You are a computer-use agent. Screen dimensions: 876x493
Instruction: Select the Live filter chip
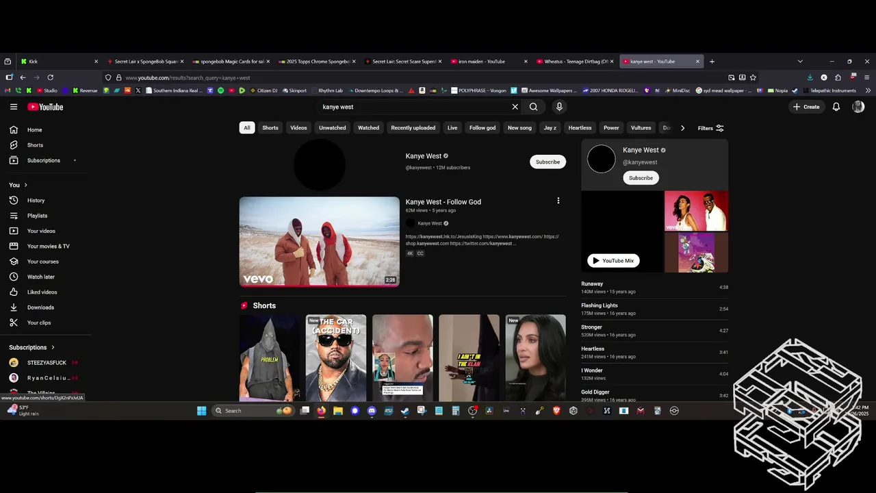[452, 128]
